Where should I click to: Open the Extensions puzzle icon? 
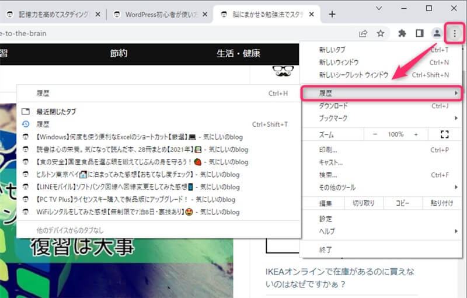point(402,33)
